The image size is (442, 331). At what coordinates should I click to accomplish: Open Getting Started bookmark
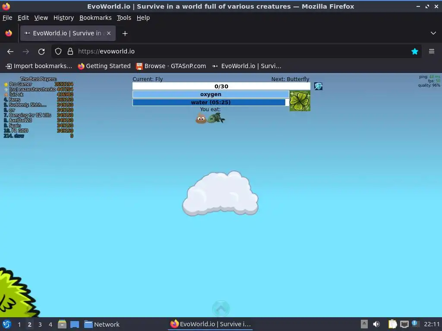tap(104, 66)
